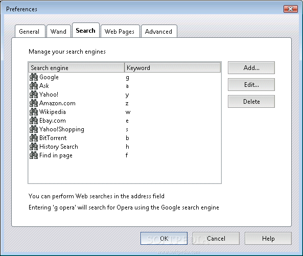
Task: Sort by the Search engine column header
Action: (77, 67)
